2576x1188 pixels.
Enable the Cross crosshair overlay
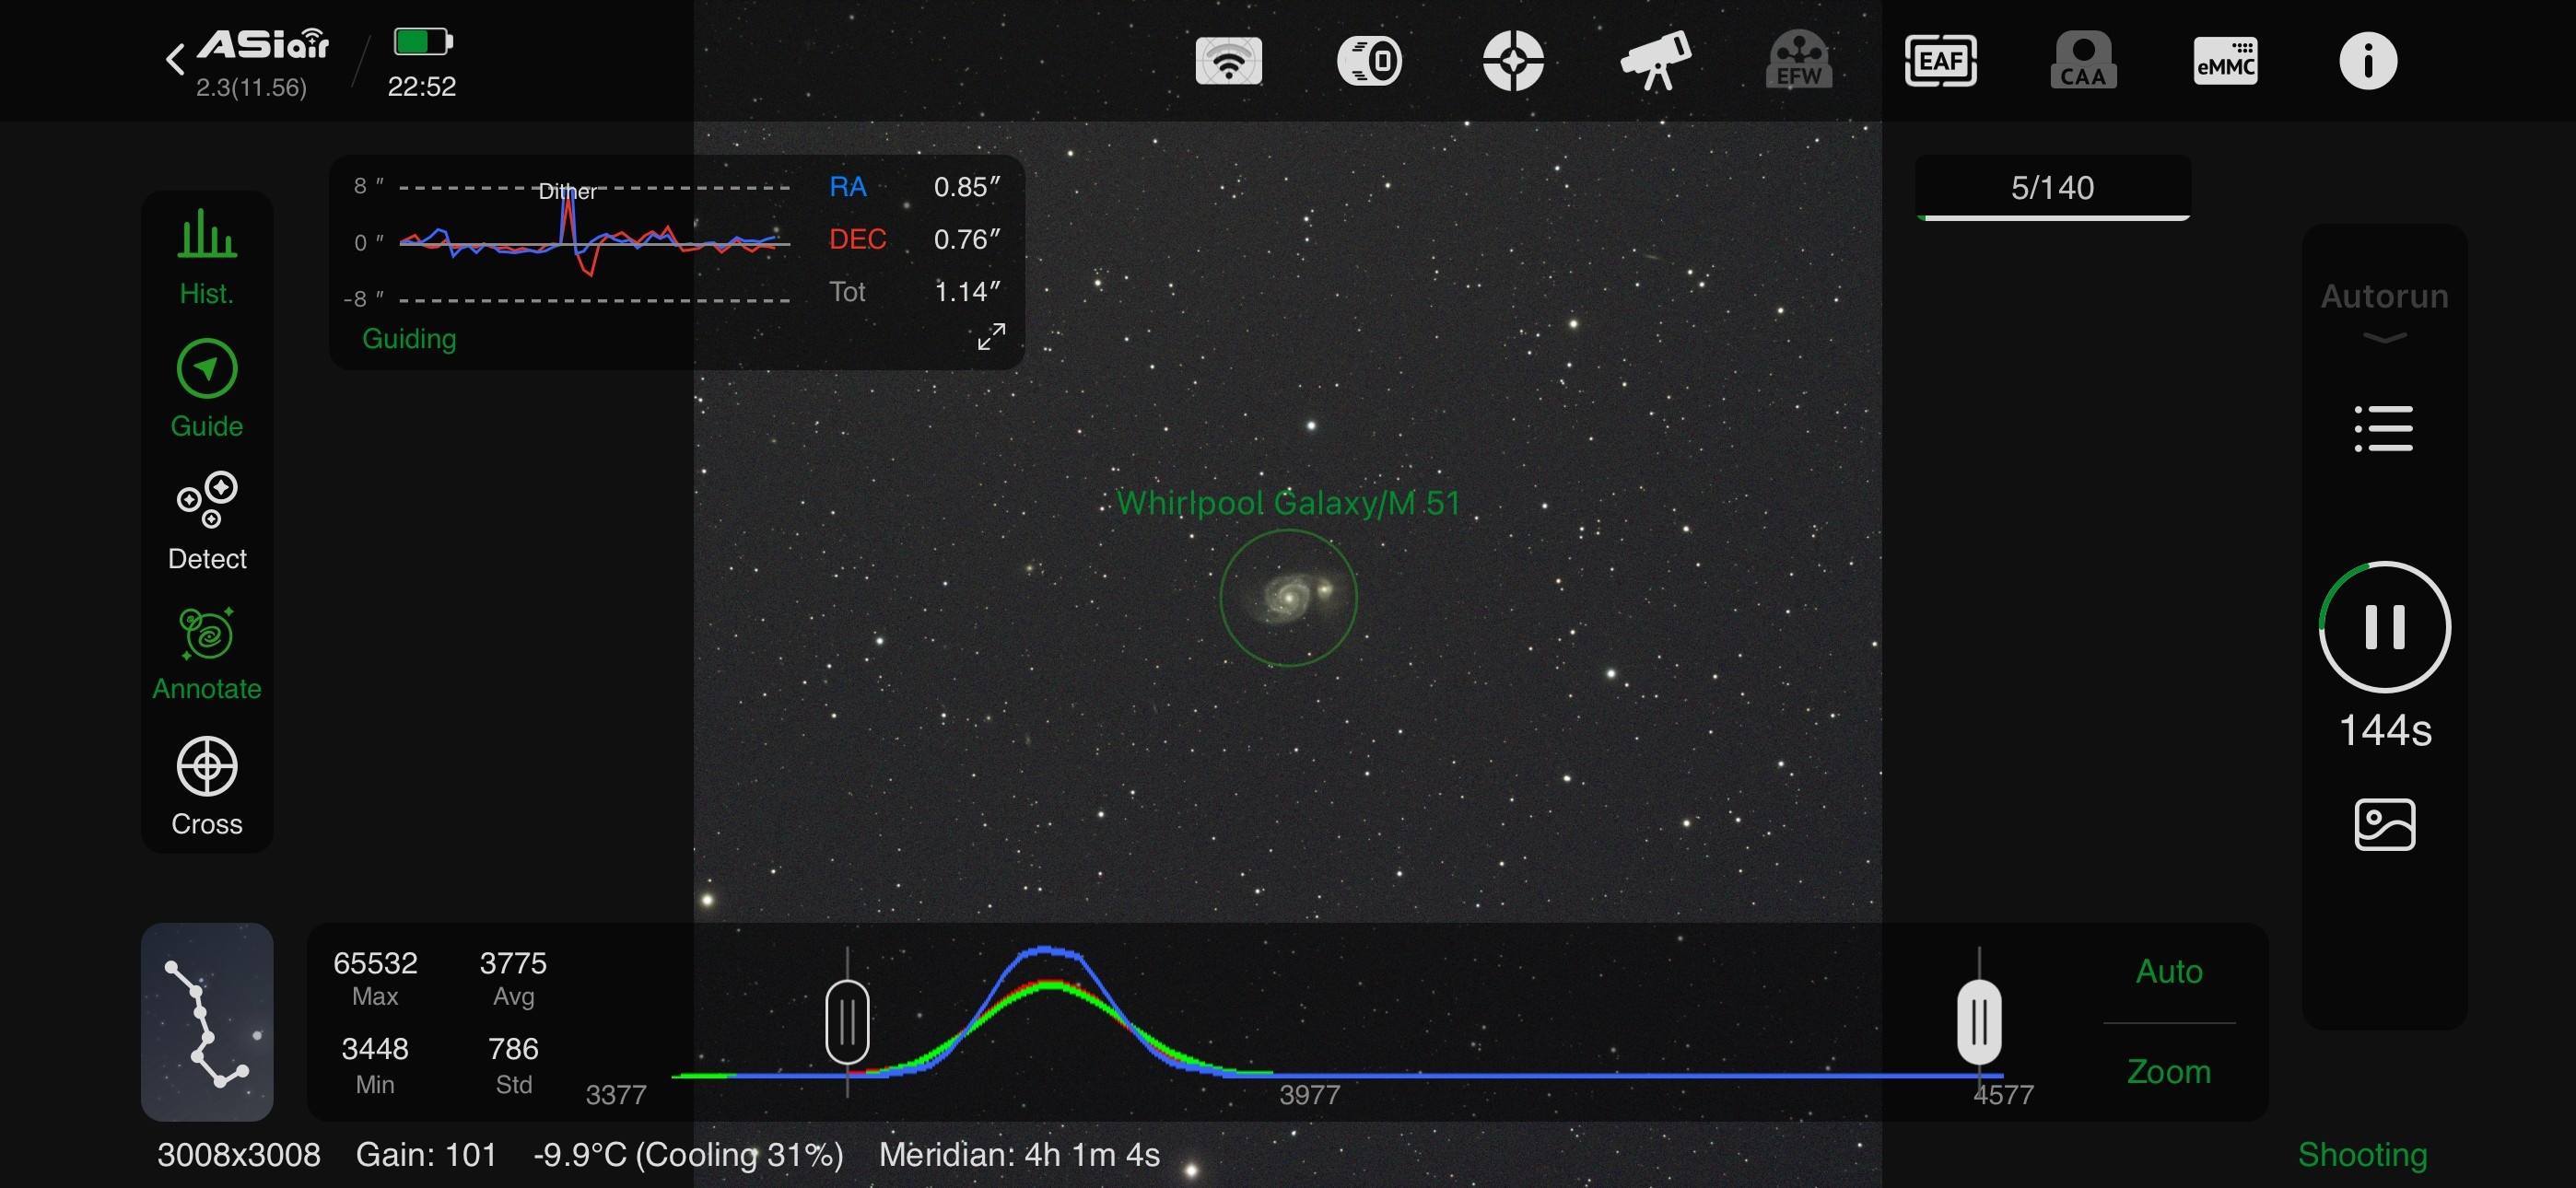tap(206, 786)
